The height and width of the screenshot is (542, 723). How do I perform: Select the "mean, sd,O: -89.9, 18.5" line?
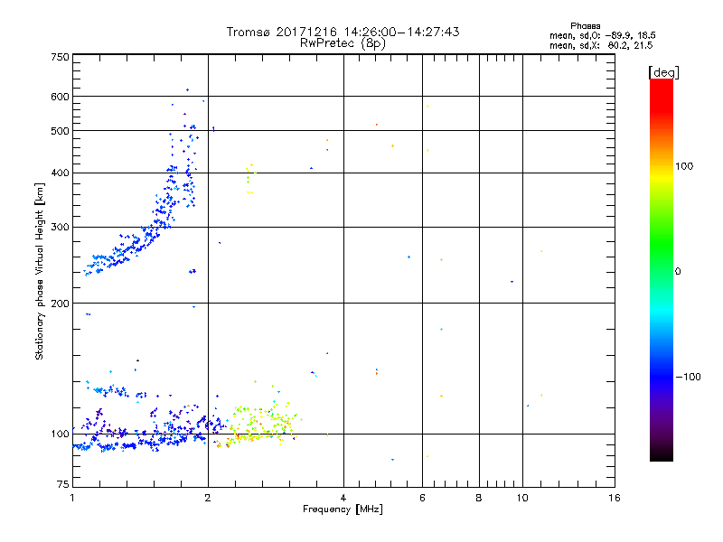point(603,35)
